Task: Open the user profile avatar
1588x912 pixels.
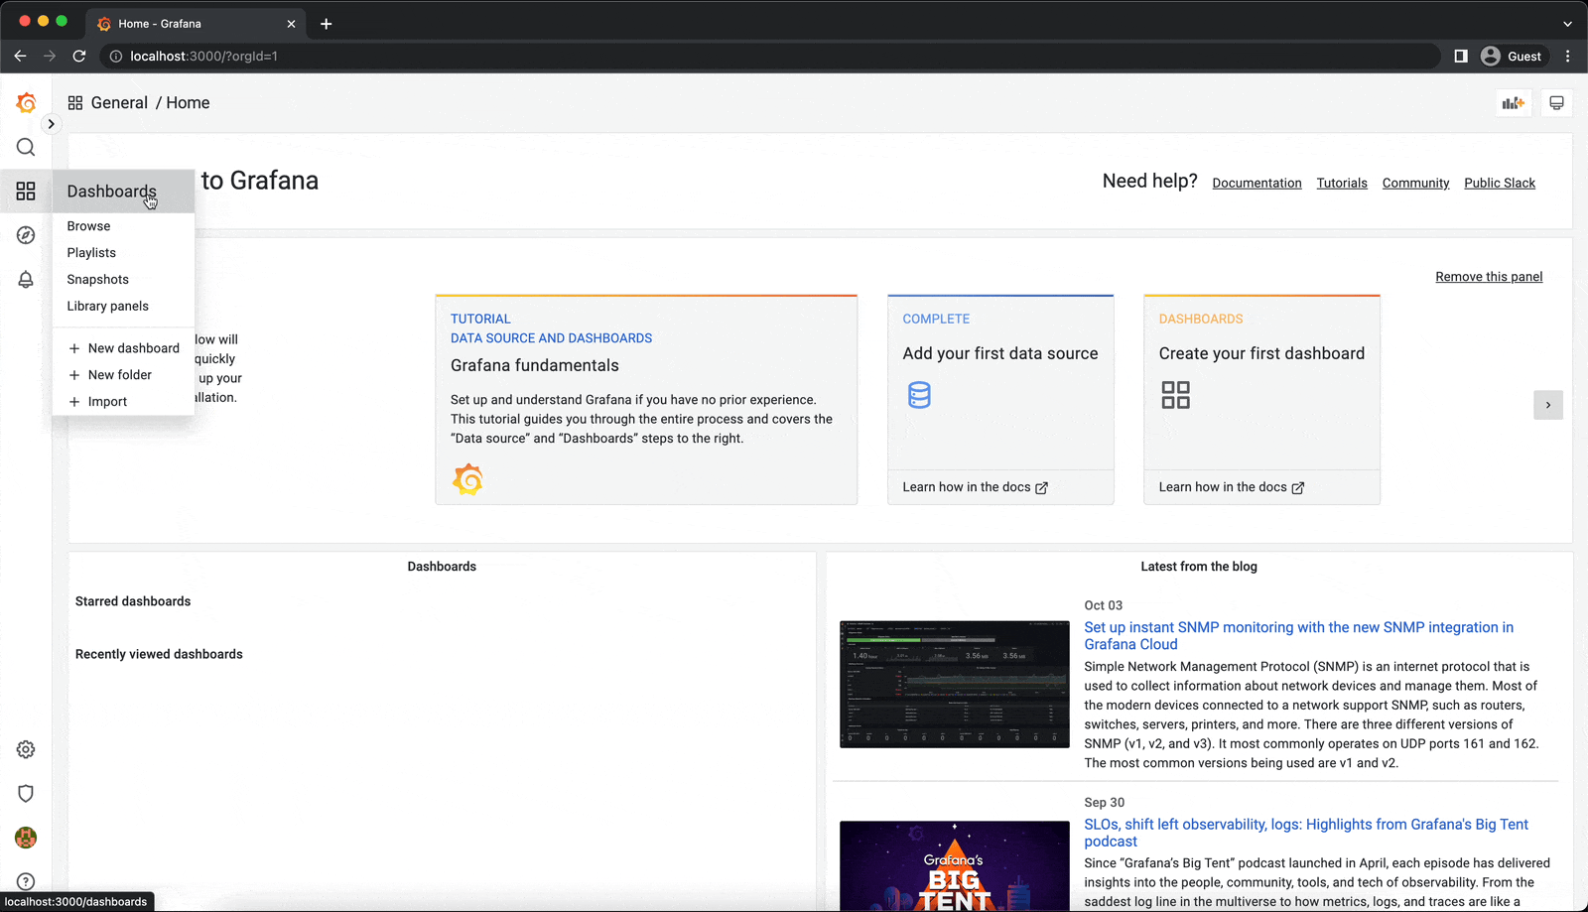Action: (26, 838)
